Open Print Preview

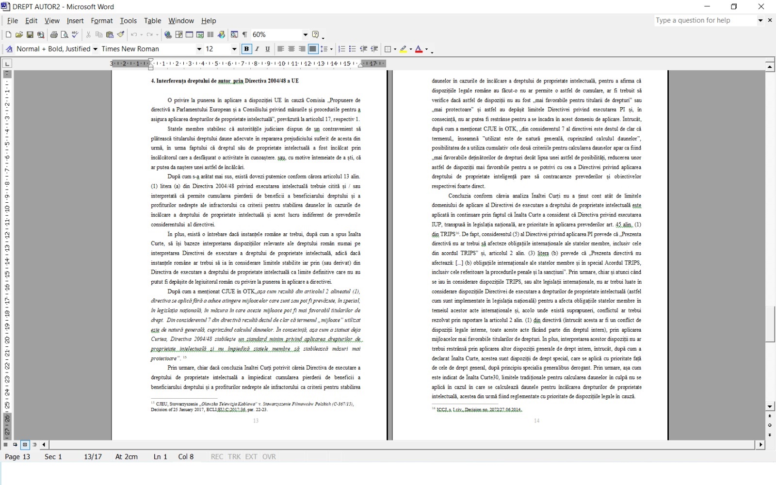coord(65,35)
